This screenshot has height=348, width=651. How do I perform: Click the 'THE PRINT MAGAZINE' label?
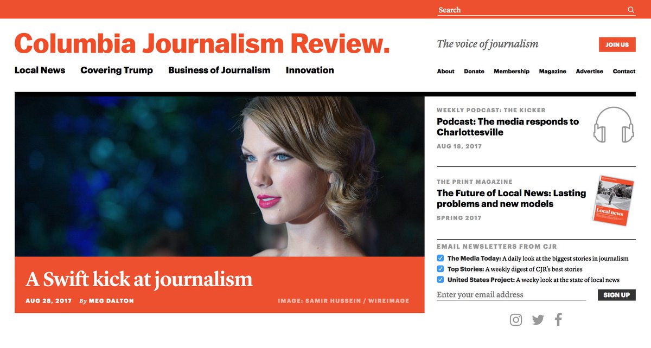475,182
